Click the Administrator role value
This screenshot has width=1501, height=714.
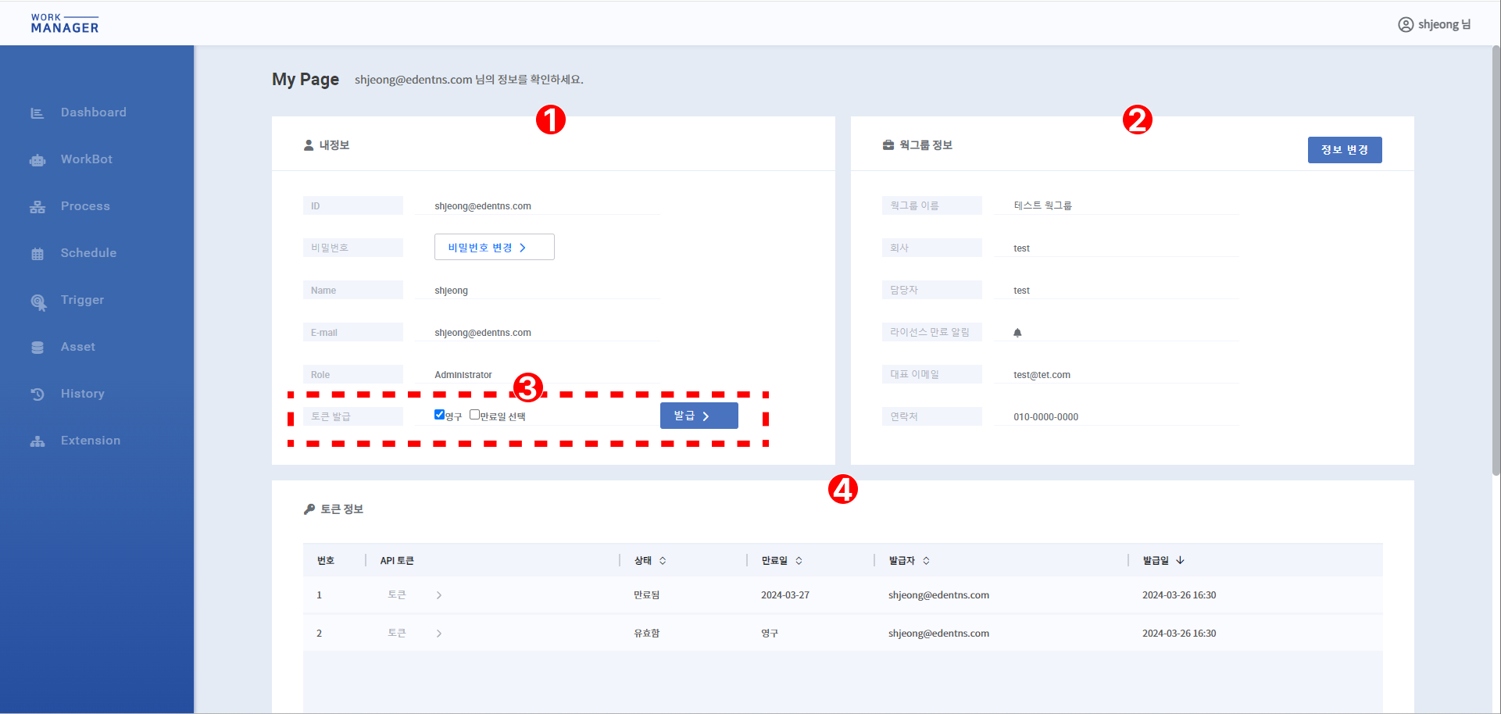[x=463, y=375]
